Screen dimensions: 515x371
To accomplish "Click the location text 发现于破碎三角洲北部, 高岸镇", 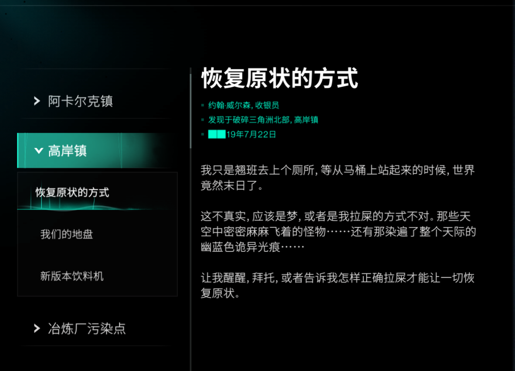I will tap(263, 120).
